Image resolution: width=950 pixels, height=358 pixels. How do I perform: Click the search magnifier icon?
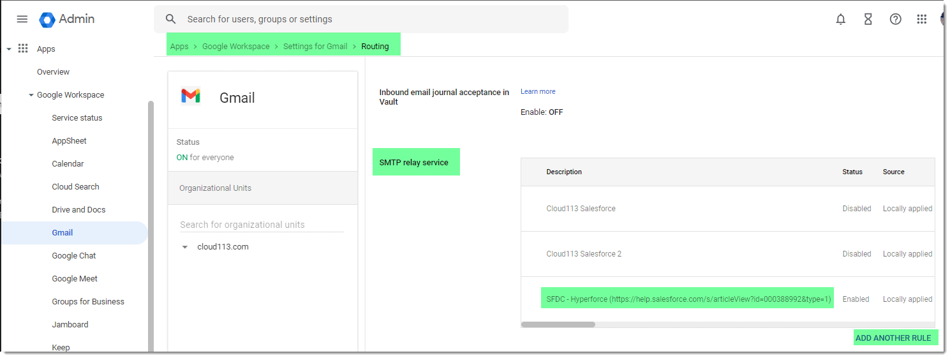pyautogui.click(x=170, y=19)
